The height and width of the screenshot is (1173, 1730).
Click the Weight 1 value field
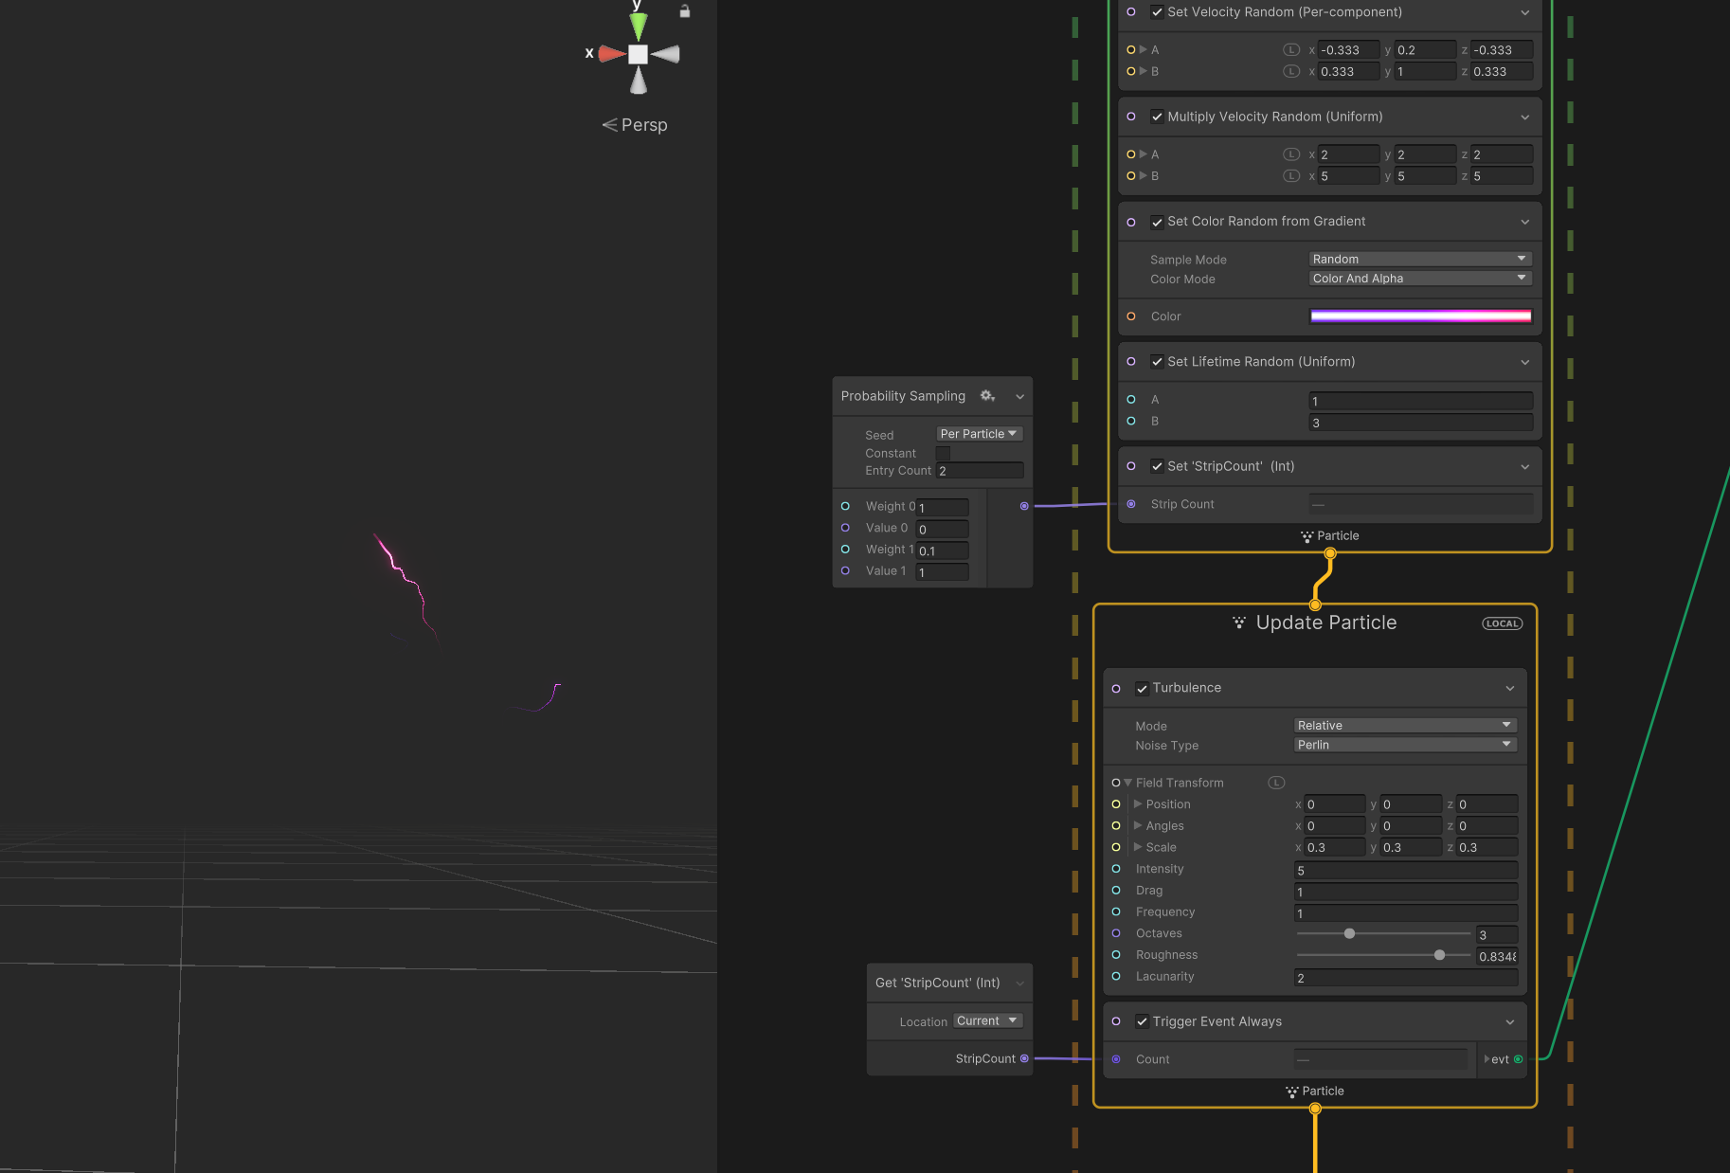pos(943,550)
